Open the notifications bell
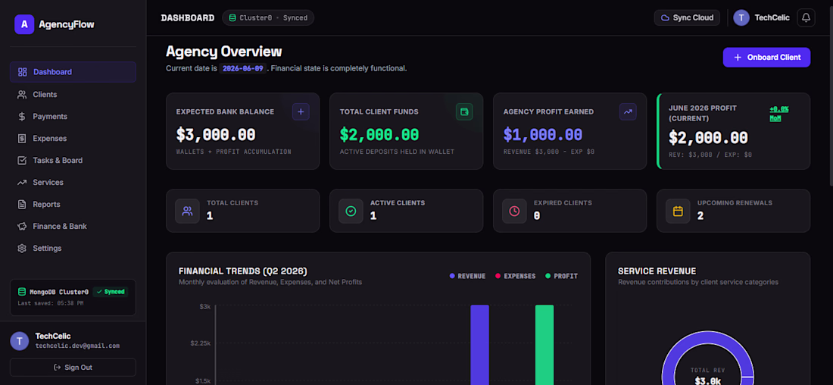The height and width of the screenshot is (385, 833). coord(806,17)
